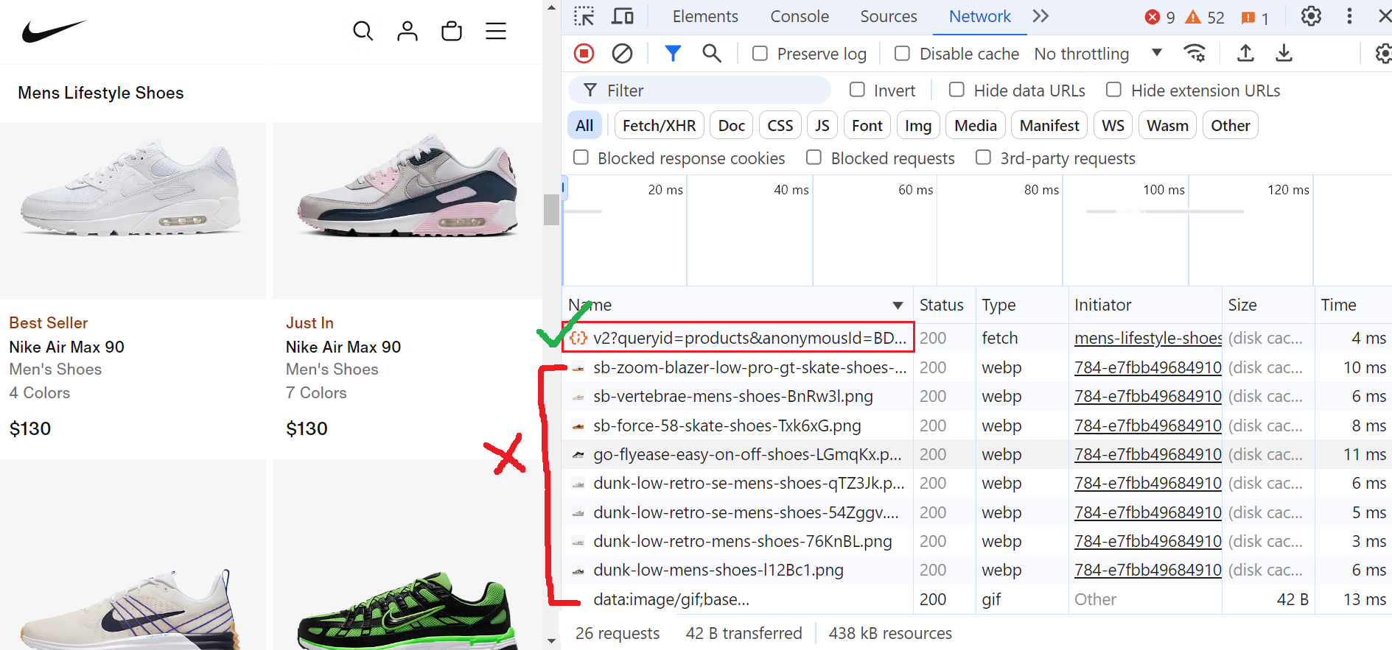Click the Nike page vertical scrollbar thumb
The width and height of the screenshot is (1392, 650).
(551, 210)
